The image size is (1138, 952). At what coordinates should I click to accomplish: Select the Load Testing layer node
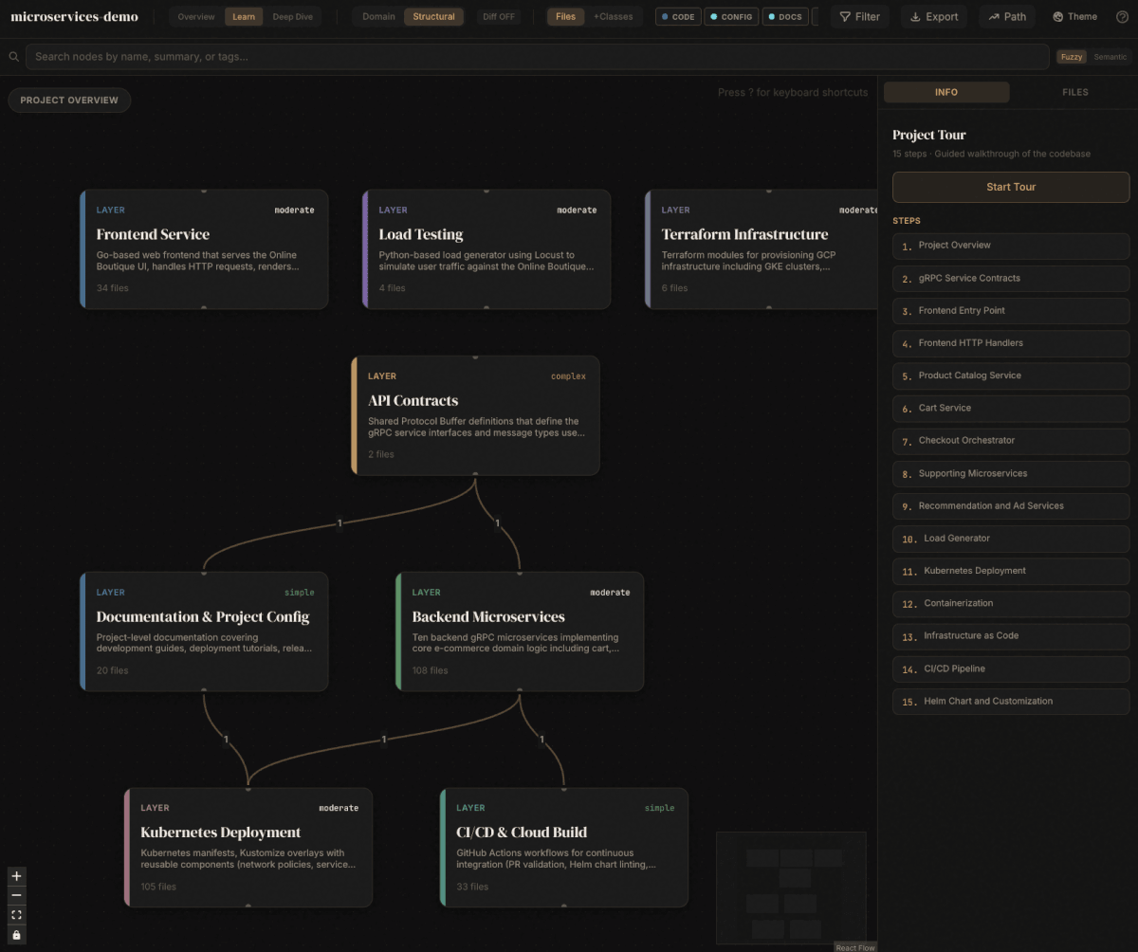pyautogui.click(x=486, y=249)
